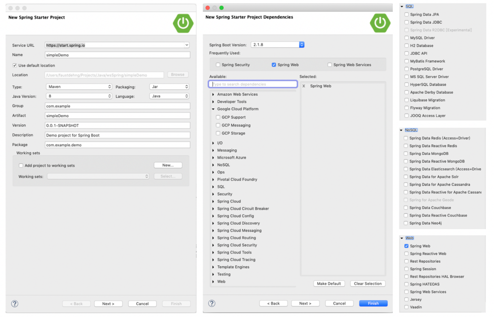Click the Make Default button
Image resolution: width=494 pixels, height=317 pixels.
point(329,283)
